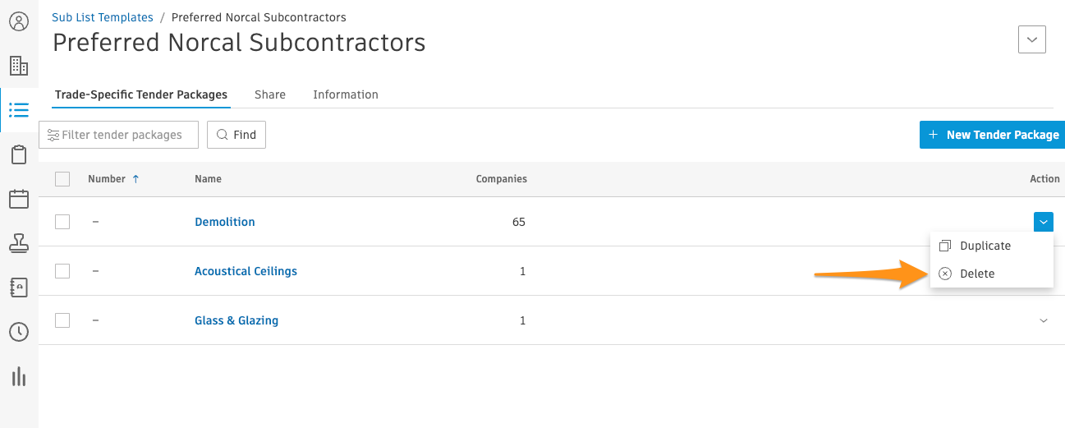Tick the Acoustical Ceilings row checkbox
Viewport: 1065px width, 428px height.
pos(62,271)
